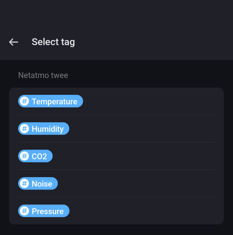Click the hash icon on CO2 tag
The height and width of the screenshot is (235, 233).
pyautogui.click(x=25, y=156)
